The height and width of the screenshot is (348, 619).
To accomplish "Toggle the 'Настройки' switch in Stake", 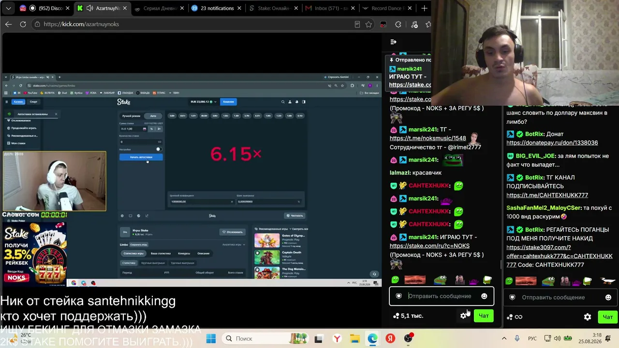I will point(158,149).
